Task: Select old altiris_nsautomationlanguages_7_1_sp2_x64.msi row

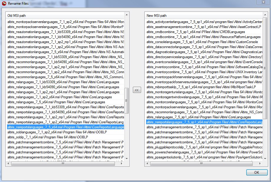Action: point(65,47)
